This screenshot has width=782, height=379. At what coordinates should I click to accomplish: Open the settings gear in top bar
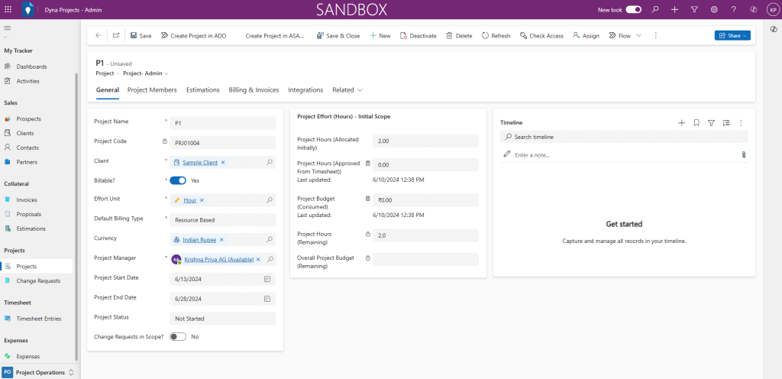pos(714,10)
